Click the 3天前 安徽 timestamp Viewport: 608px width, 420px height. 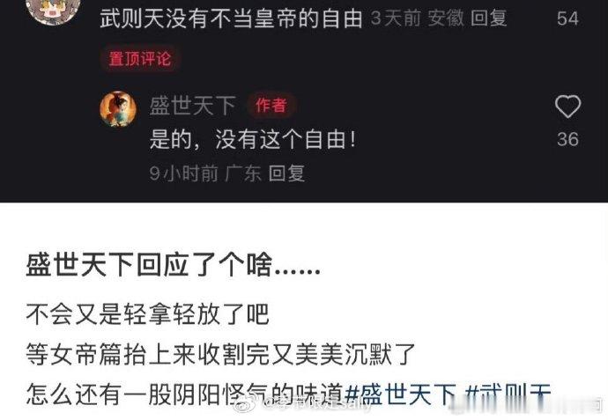[417, 18]
